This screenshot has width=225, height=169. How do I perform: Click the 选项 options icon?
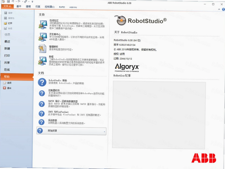tap(4, 83)
